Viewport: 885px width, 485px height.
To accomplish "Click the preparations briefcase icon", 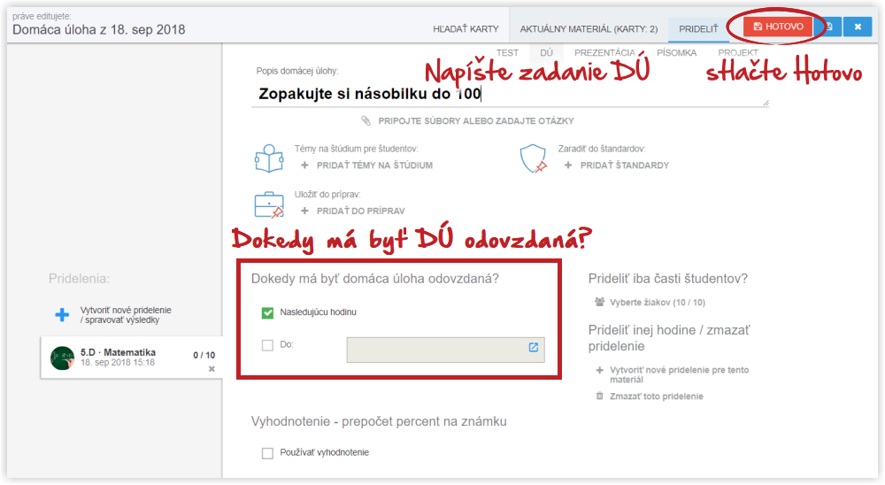I will pos(269,204).
